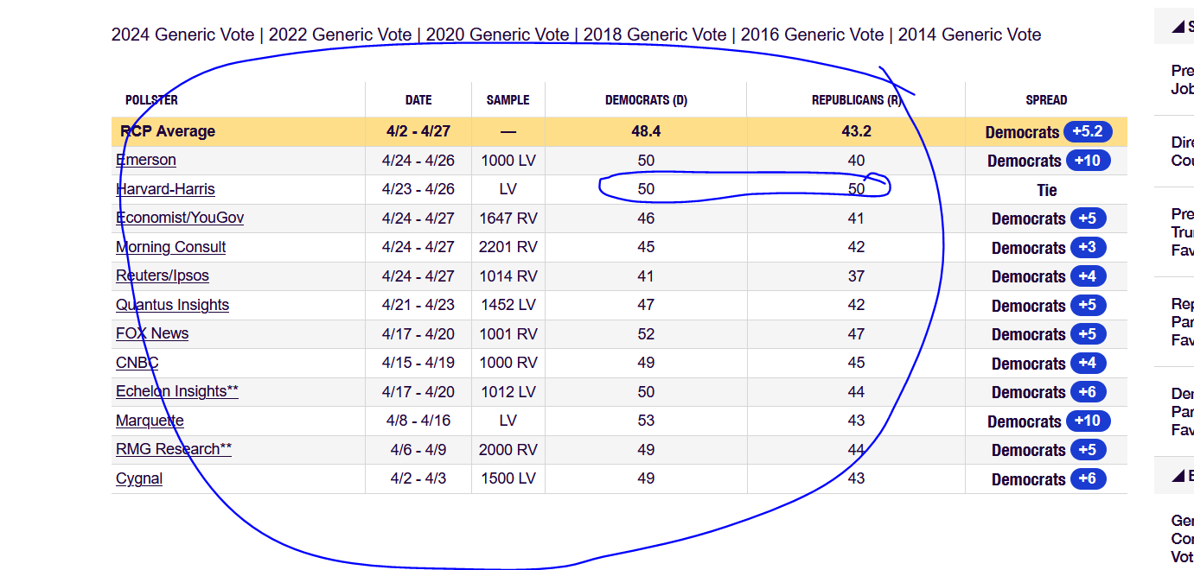Click the Marquette +10 spread badge
This screenshot has width=1194, height=570.
(1088, 421)
